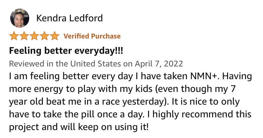The width and height of the screenshot is (263, 138).
Task: Click 'United States' in the reviewed line
Action: click(95, 64)
